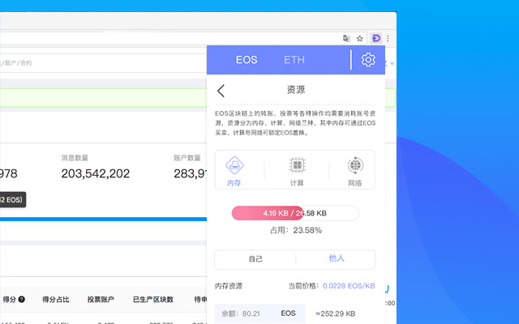Click the search field showing 账户/合约
The height and width of the screenshot is (324, 519).
tap(103, 63)
